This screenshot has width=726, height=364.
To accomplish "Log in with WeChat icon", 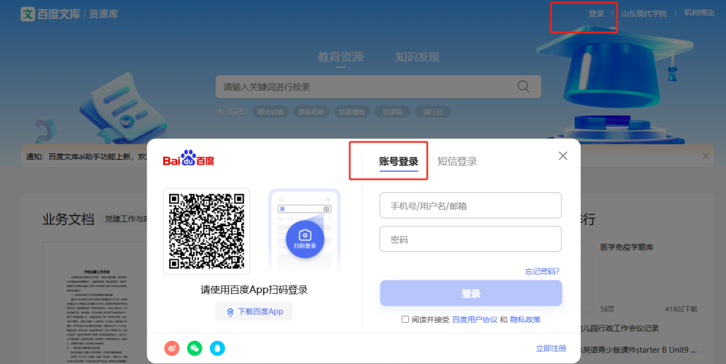I will [194, 348].
